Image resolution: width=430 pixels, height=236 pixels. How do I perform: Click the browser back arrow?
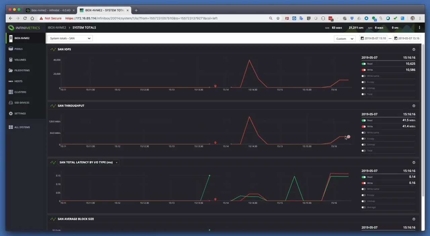point(10,18)
